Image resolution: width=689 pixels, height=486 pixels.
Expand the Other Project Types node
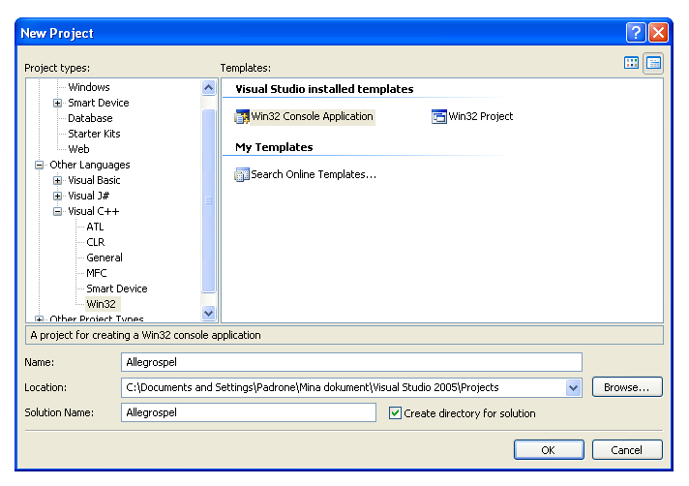coord(39,319)
